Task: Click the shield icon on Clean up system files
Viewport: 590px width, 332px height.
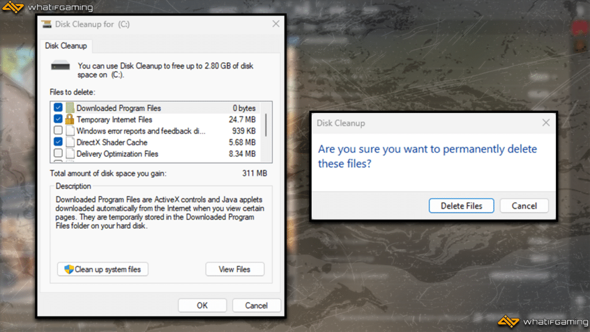Action: (69, 269)
